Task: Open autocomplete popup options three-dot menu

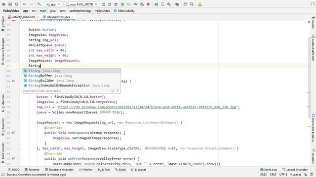Action: pyautogui.click(x=118, y=90)
